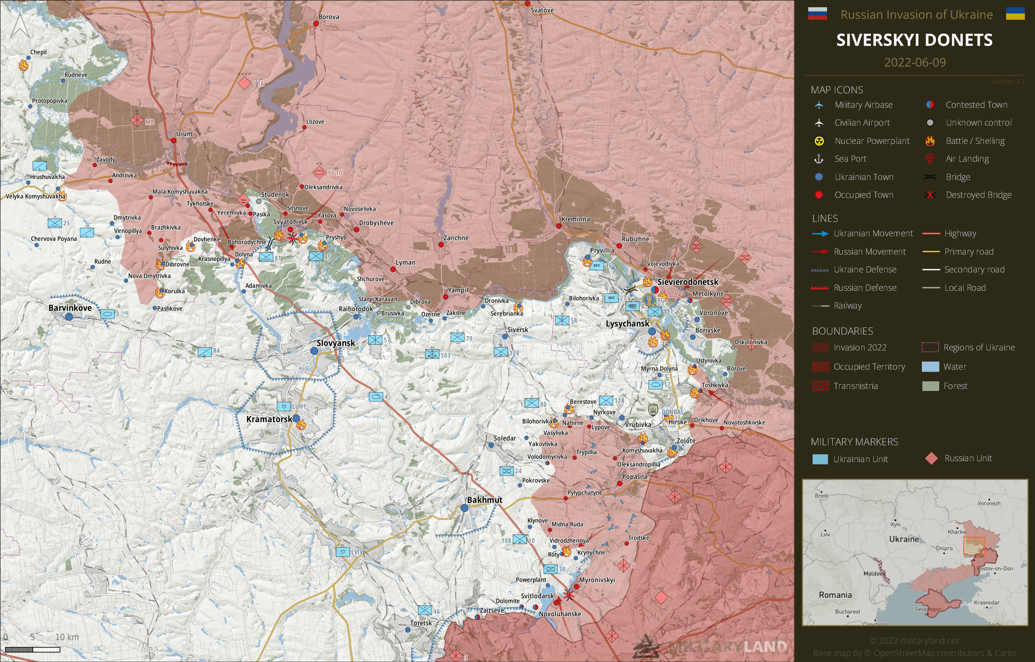Viewport: 1035px width, 662px height.
Task: Click the Sea Port anchor icon
Action: (x=819, y=159)
